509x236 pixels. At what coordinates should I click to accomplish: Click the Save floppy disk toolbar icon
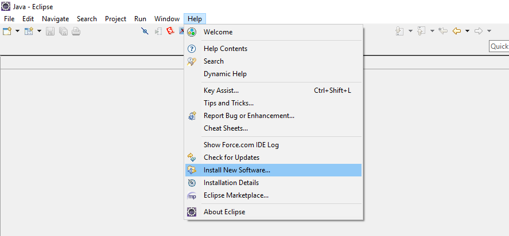50,31
